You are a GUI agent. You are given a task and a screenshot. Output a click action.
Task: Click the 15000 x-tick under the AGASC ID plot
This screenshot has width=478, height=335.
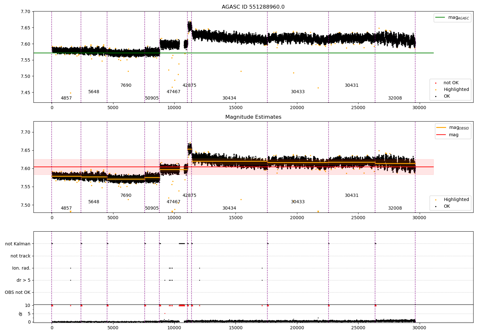235,108
